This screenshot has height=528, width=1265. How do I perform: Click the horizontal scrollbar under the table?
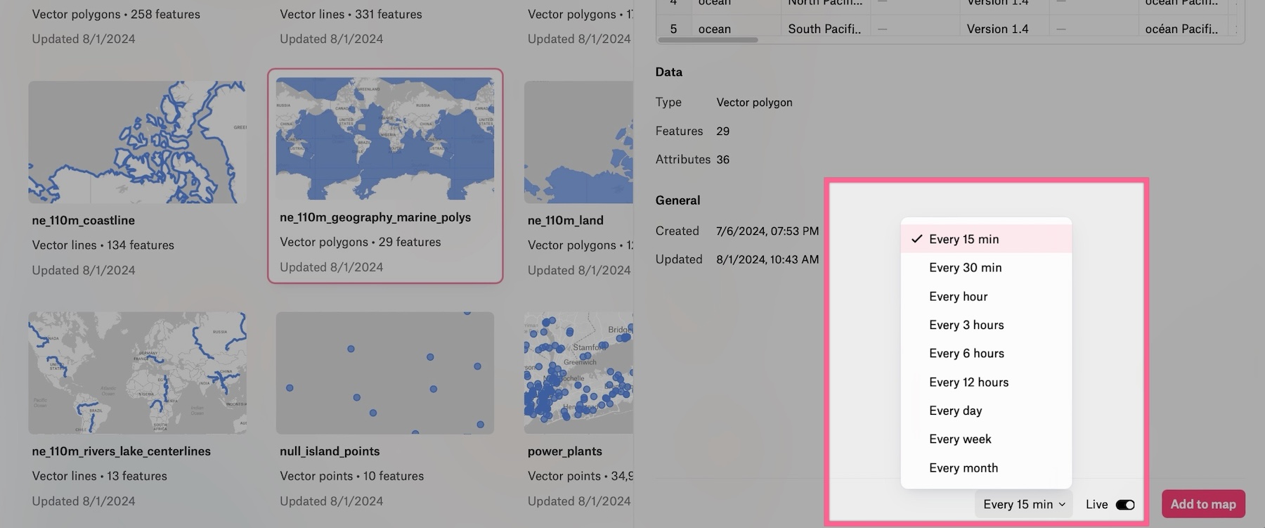pos(708,40)
